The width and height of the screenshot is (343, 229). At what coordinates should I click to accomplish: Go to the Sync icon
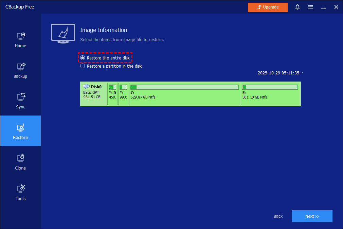[20, 97]
